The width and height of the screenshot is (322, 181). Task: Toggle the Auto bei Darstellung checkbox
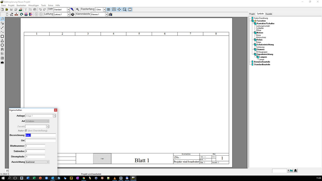(26, 131)
